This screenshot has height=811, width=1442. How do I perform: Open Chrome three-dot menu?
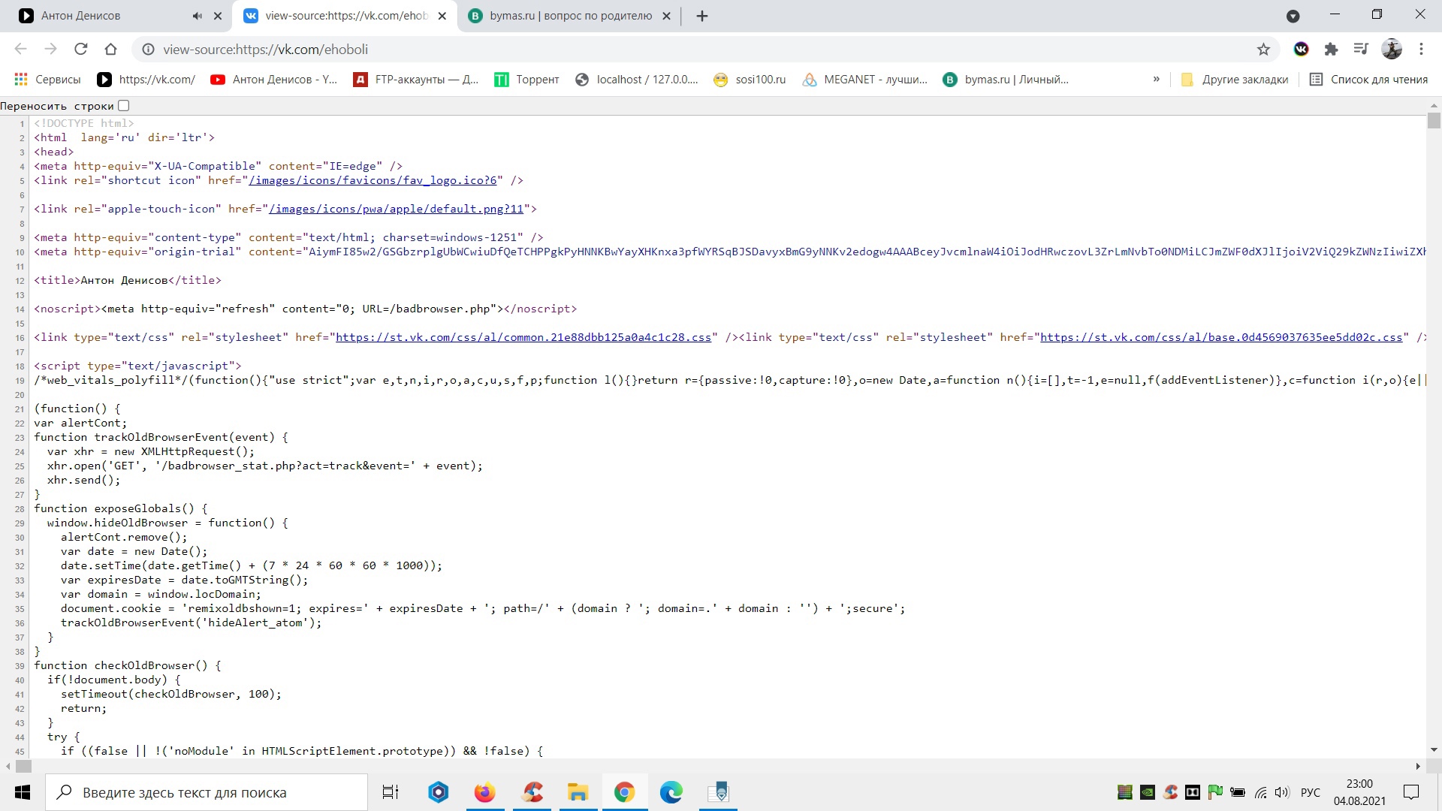[1421, 49]
